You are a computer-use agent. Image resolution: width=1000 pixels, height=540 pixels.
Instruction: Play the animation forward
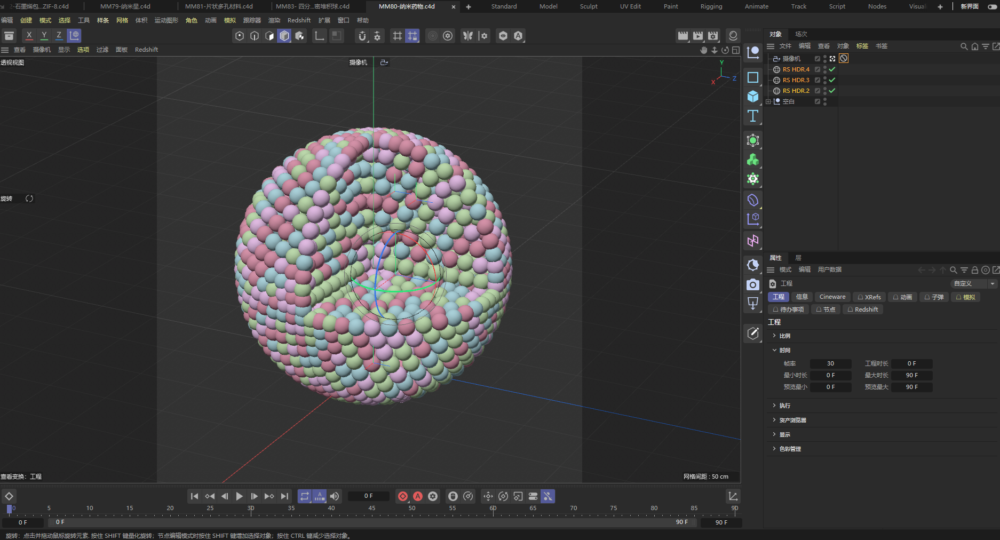pyautogui.click(x=240, y=496)
